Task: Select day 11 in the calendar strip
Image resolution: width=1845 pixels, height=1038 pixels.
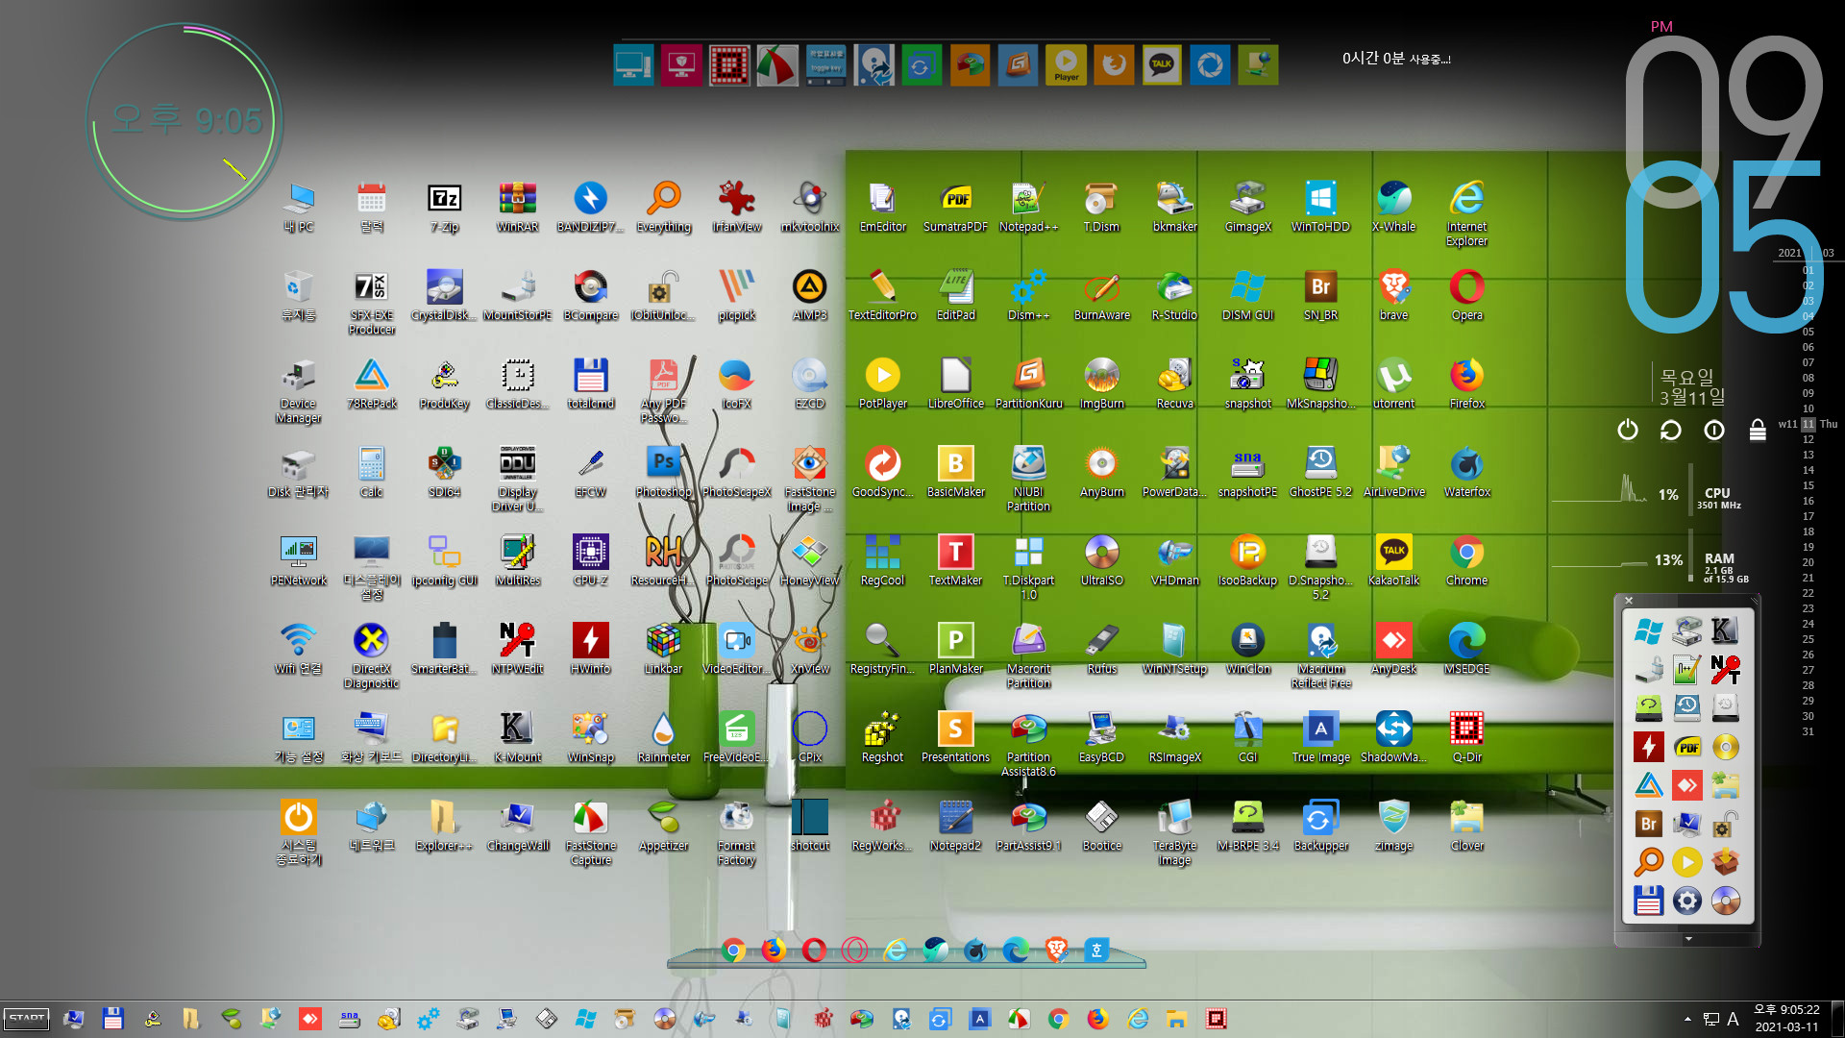Action: (1808, 424)
